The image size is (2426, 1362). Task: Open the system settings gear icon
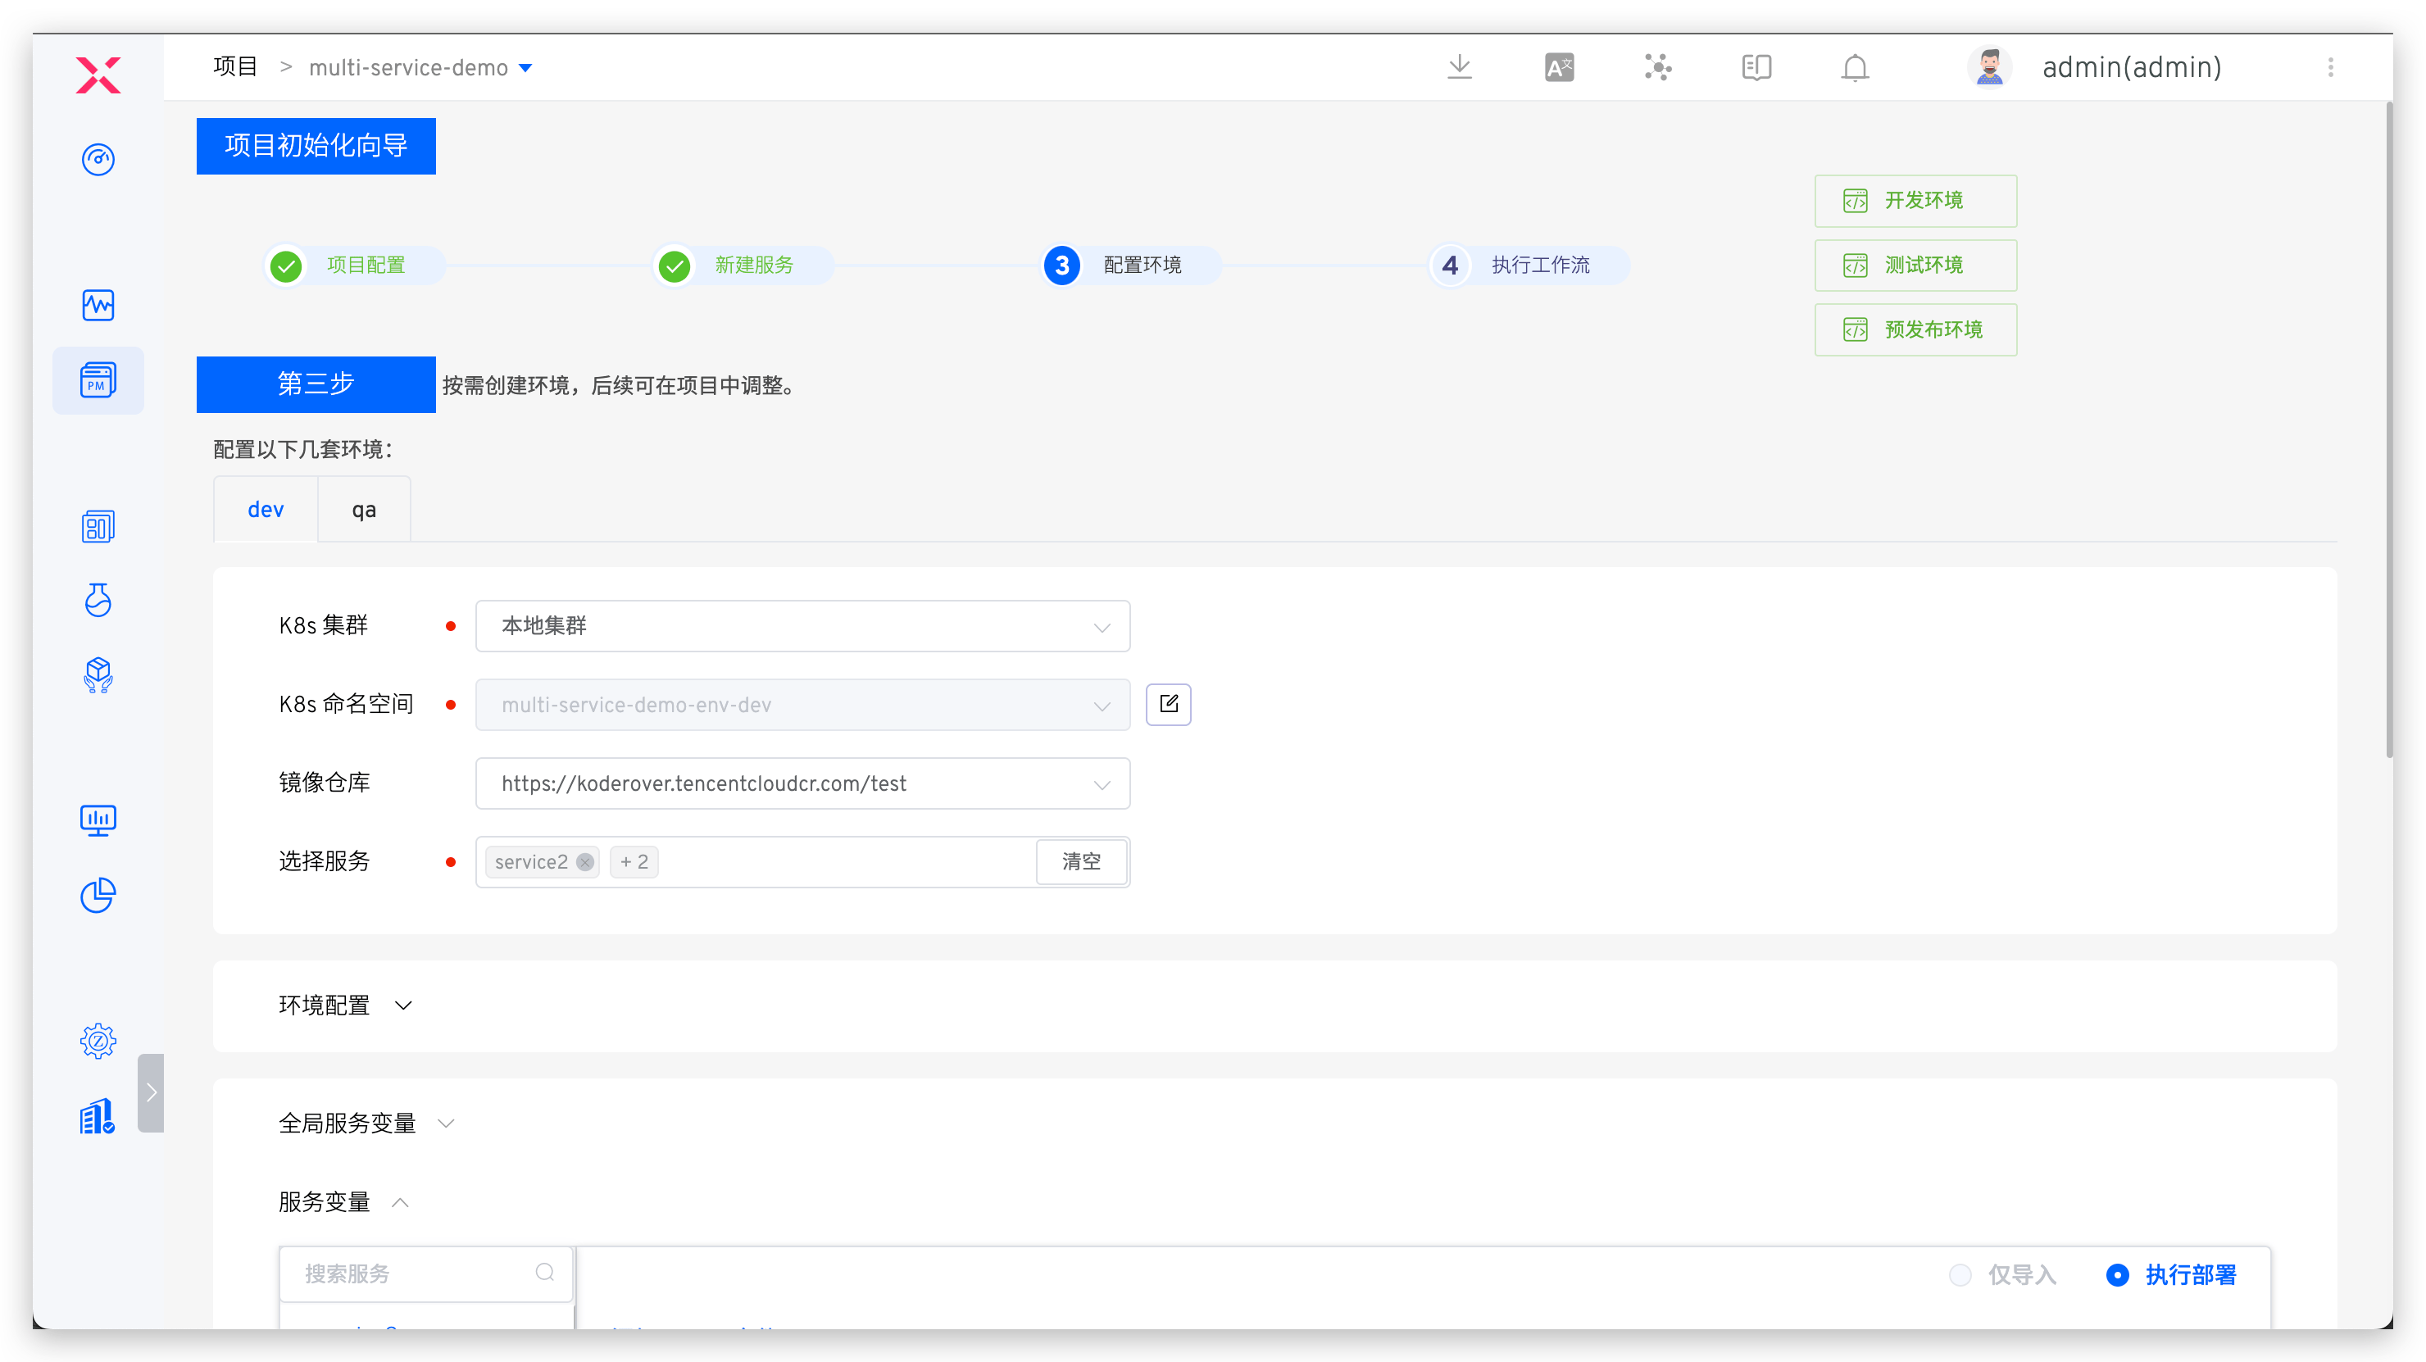[98, 1041]
